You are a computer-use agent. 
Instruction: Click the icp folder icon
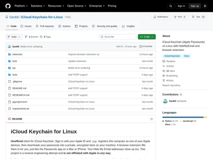[9, 68]
